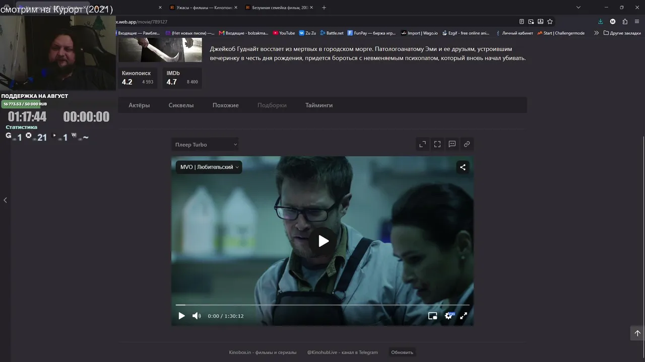
Task: Switch to the Подборки tab
Action: pyautogui.click(x=272, y=105)
